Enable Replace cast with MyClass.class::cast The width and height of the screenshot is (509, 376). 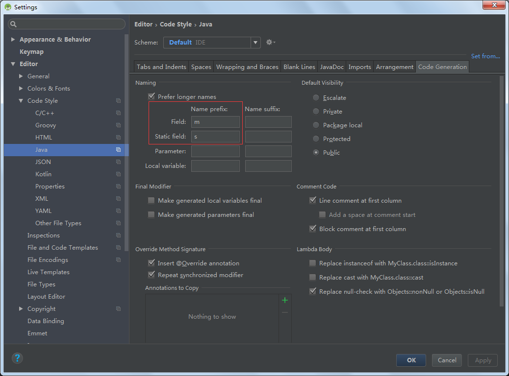pyautogui.click(x=312, y=277)
